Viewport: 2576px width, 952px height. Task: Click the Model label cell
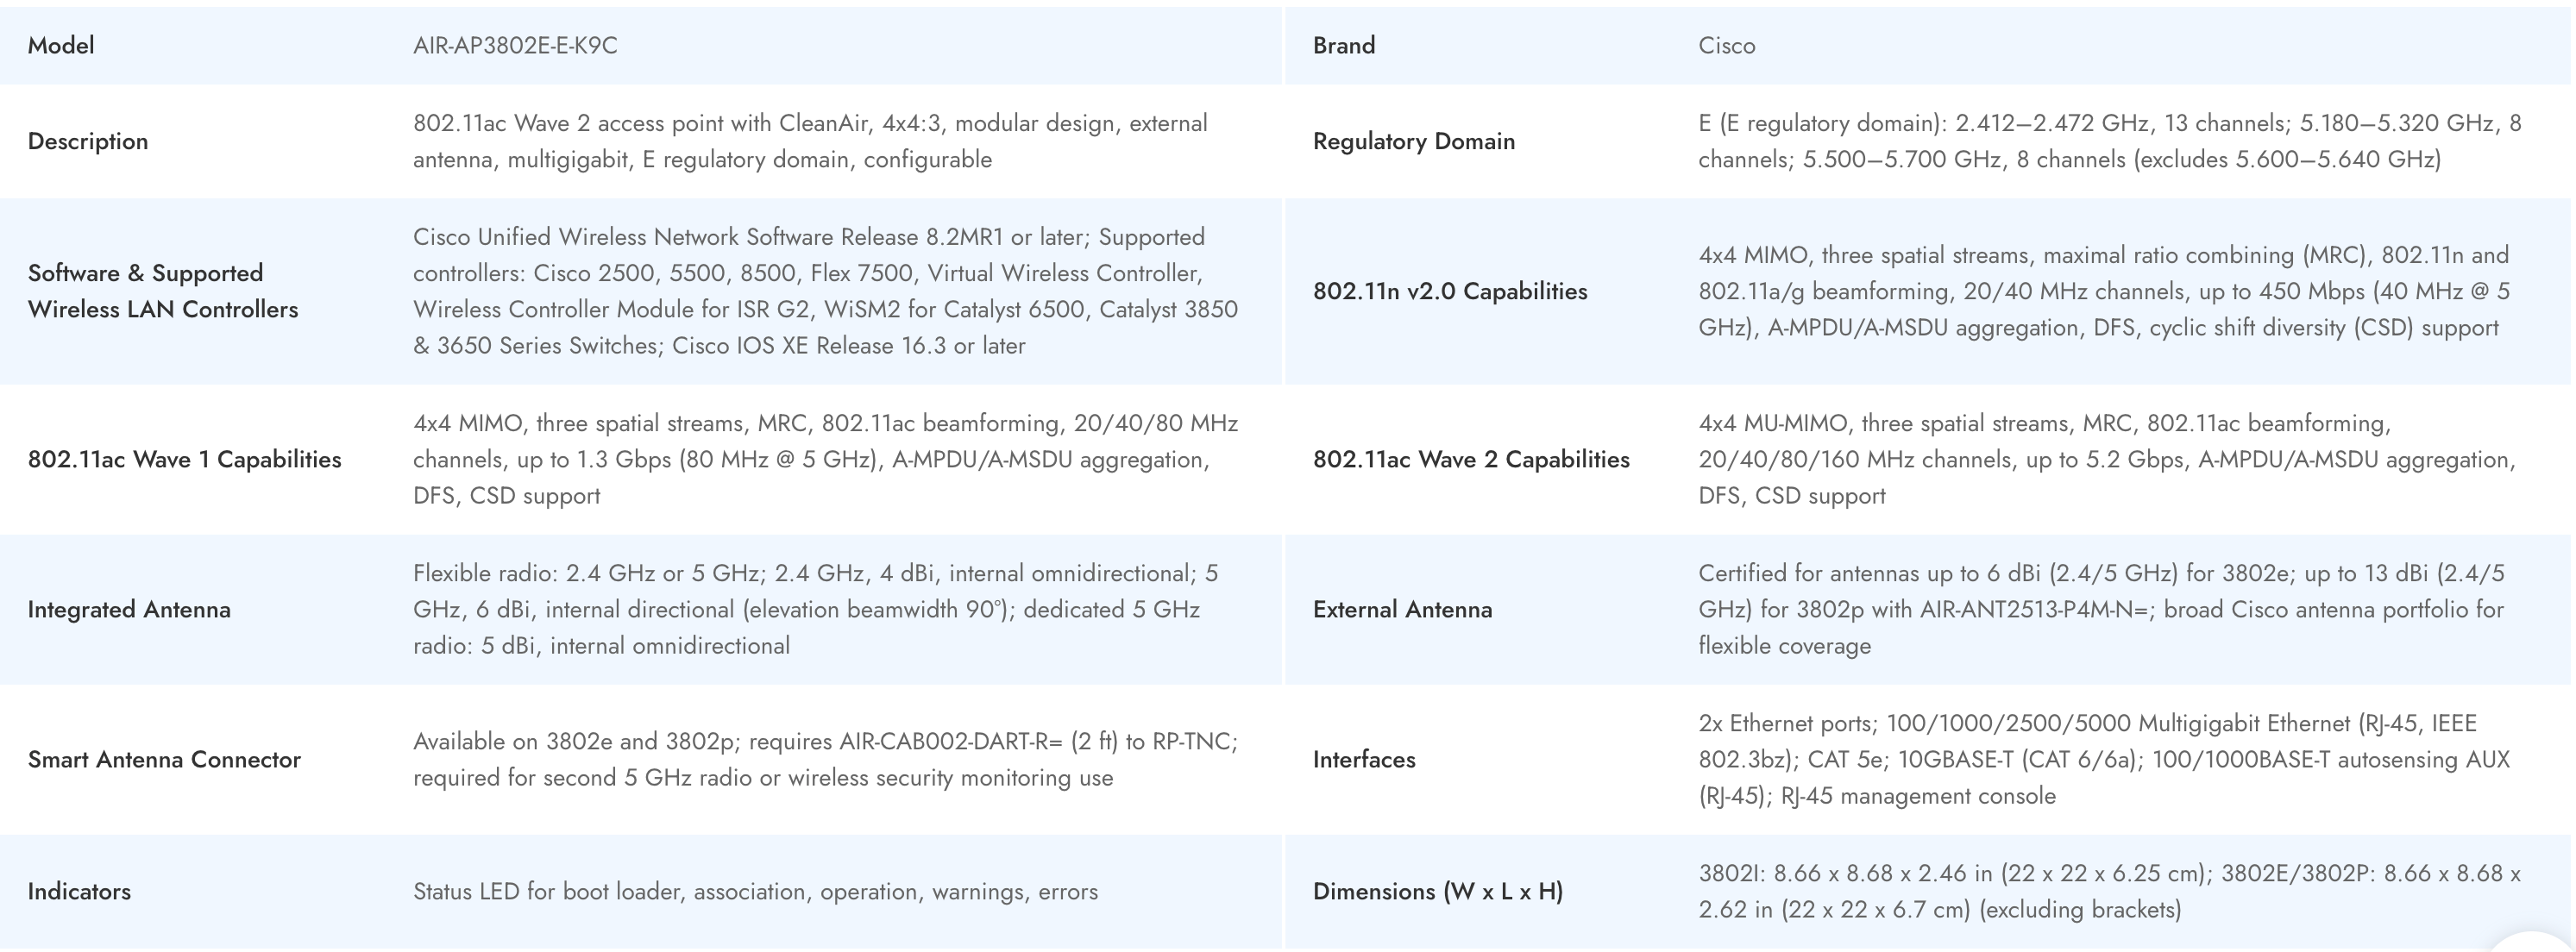click(61, 45)
